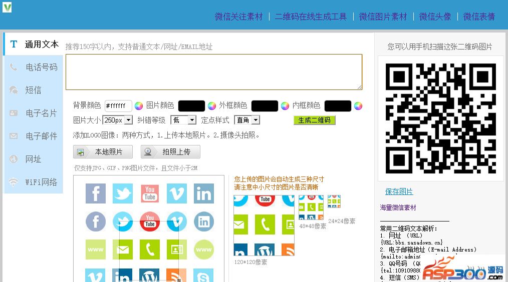508x282 pixels.
Task: Click the square green www icon
Action: pyautogui.click(x=96, y=249)
